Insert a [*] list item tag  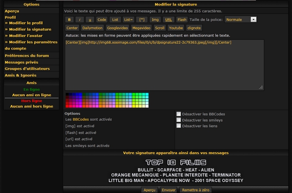pyautogui.click(x=142, y=19)
